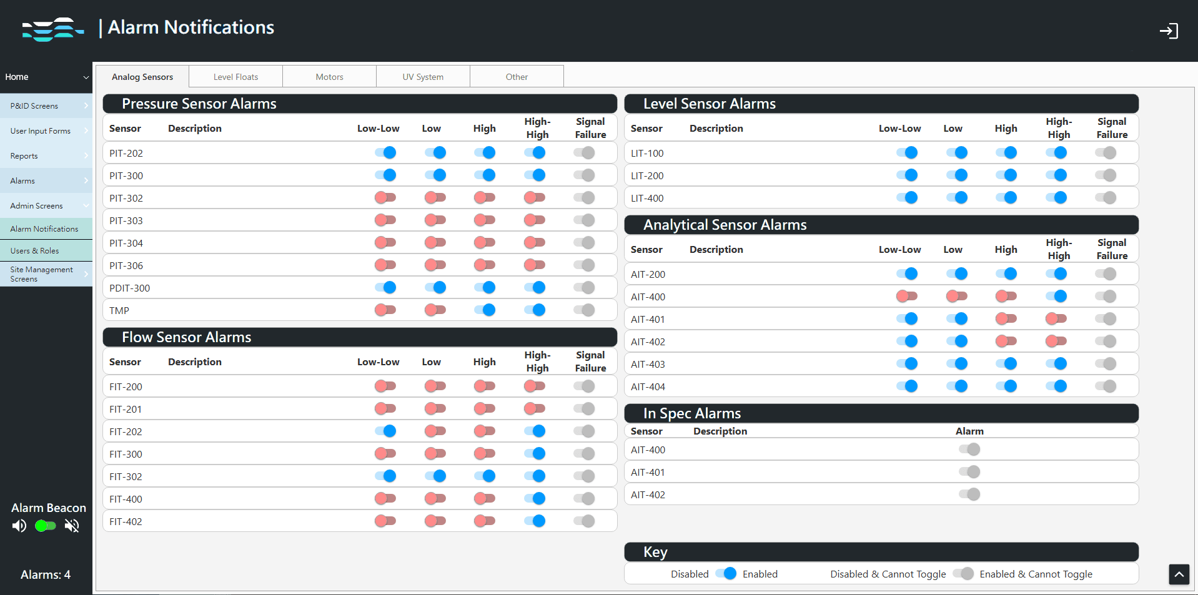Open Alarm Notifications in the sidebar
Screen dimensions: 1198x595
[46, 228]
